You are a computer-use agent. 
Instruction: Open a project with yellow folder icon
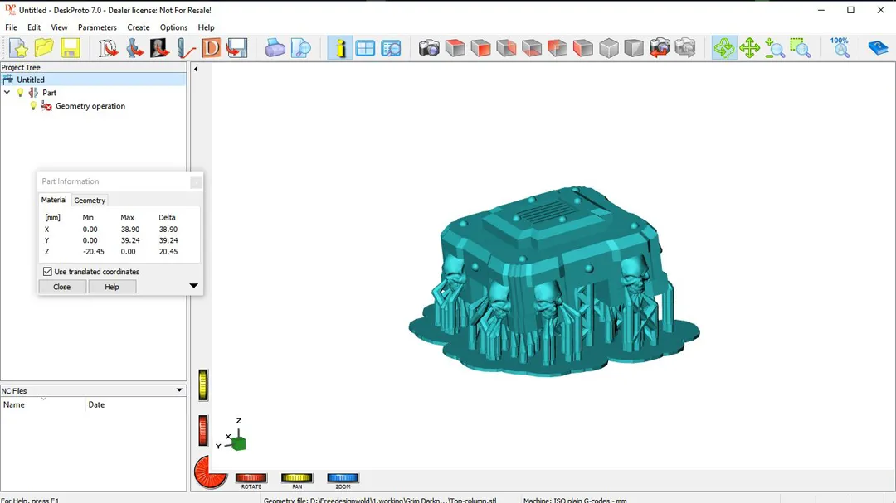tap(44, 48)
